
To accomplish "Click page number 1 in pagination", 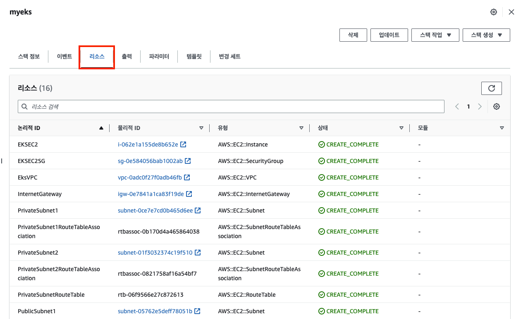I will point(468,106).
